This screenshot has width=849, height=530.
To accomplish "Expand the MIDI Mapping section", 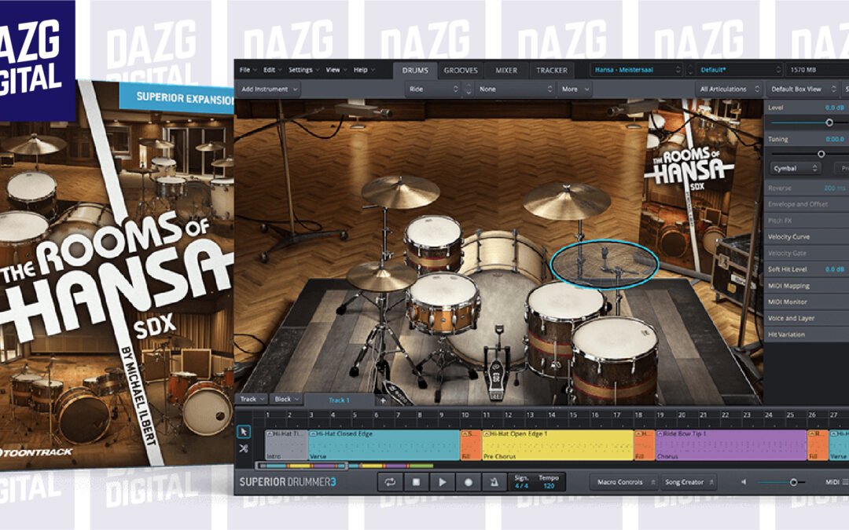I will pyautogui.click(x=807, y=286).
